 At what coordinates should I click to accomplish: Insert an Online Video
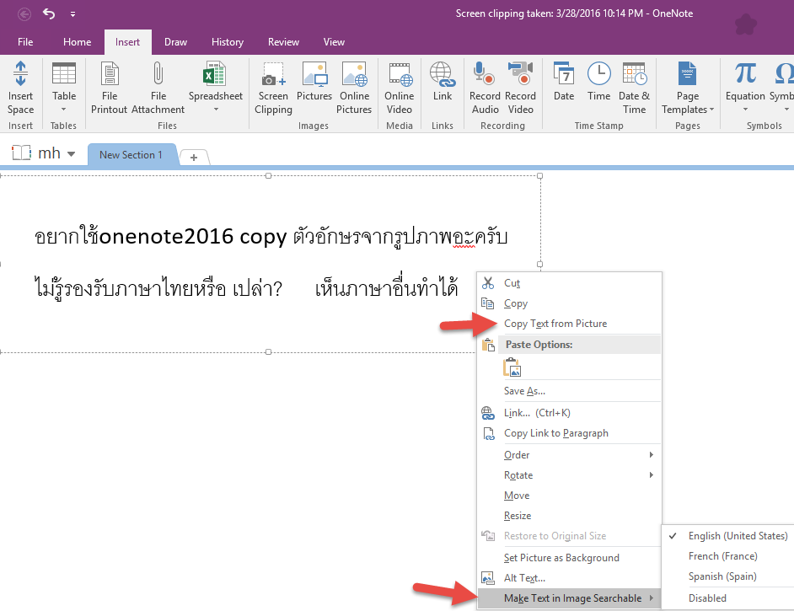(x=399, y=88)
